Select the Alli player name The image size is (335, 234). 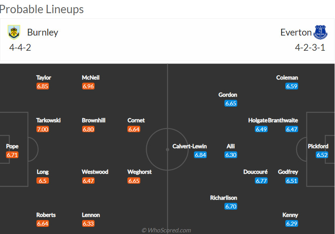click(x=231, y=146)
